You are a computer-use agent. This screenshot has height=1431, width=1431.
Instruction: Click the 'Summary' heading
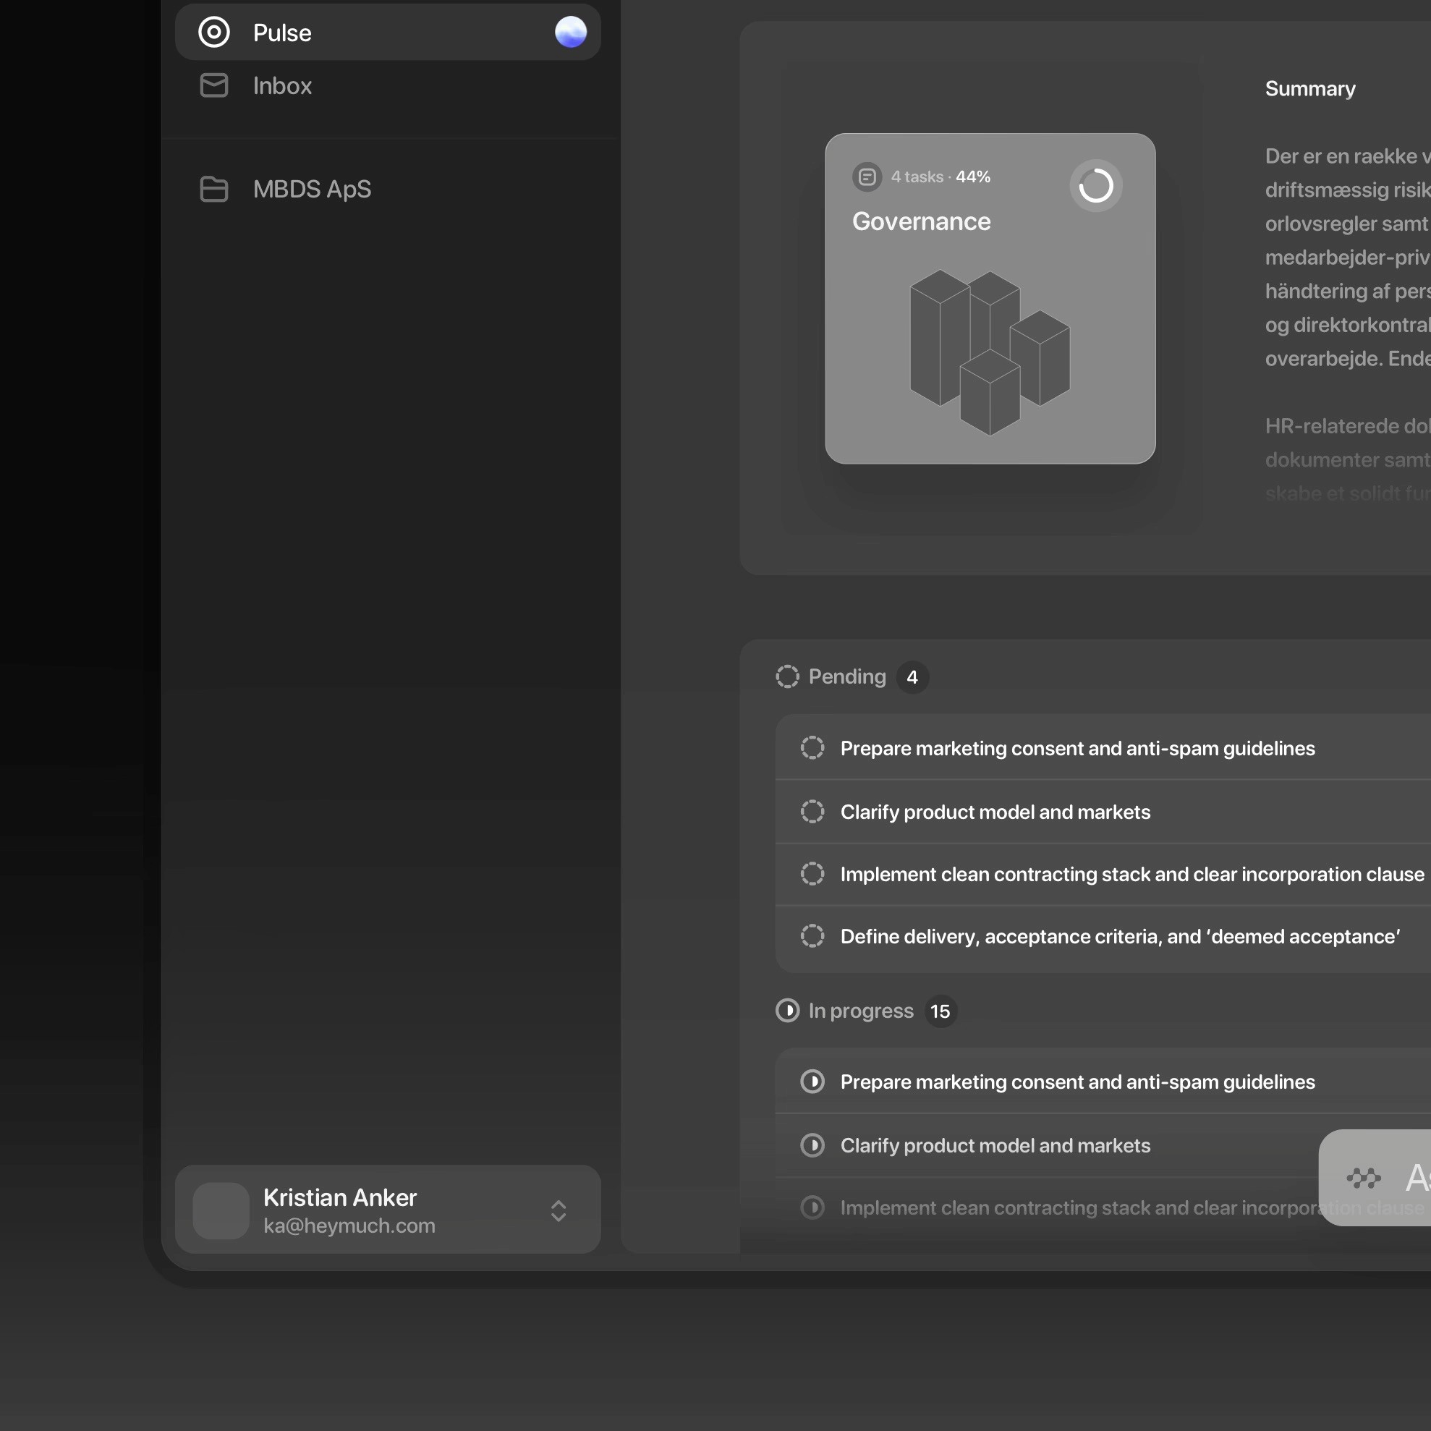point(1310,89)
